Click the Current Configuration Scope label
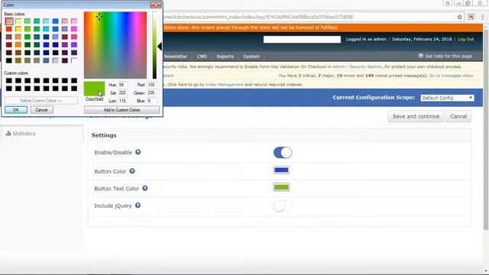Image resolution: width=489 pixels, height=275 pixels. tap(374, 98)
